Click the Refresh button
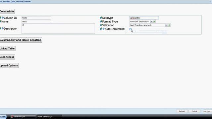 [x=182, y=111]
